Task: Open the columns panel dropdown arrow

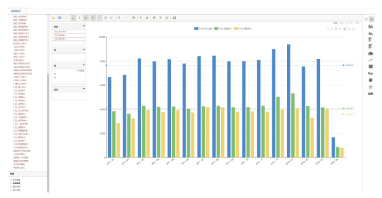Action: (84, 50)
